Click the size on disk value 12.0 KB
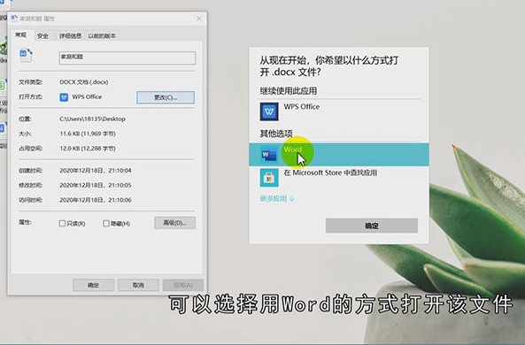The image size is (525, 345). [88, 149]
